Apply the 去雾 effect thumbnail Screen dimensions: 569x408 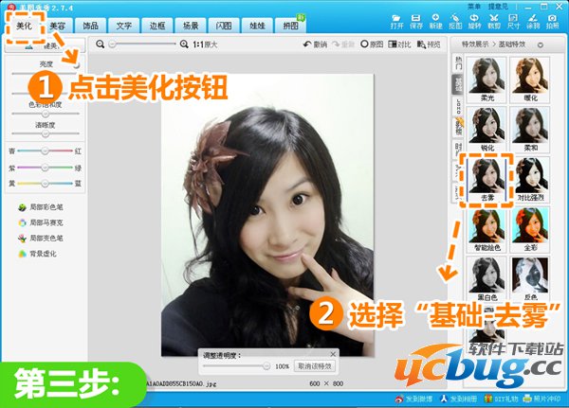click(486, 179)
